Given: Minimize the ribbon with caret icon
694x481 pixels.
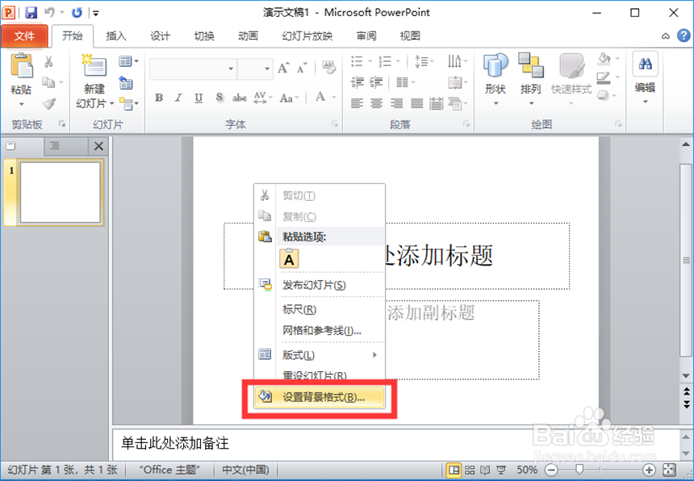Looking at the screenshot, I should (666, 36).
